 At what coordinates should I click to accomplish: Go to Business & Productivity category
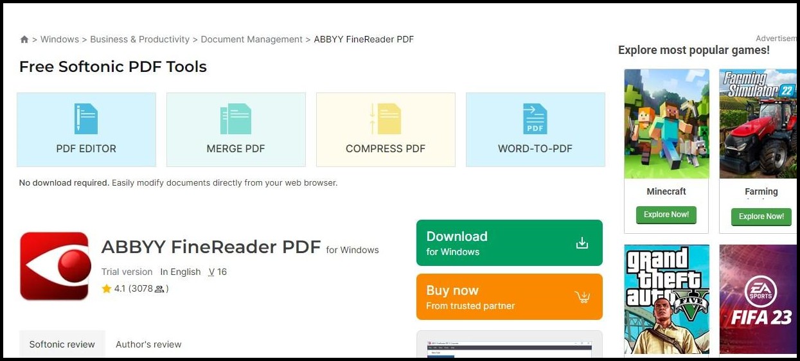(140, 39)
